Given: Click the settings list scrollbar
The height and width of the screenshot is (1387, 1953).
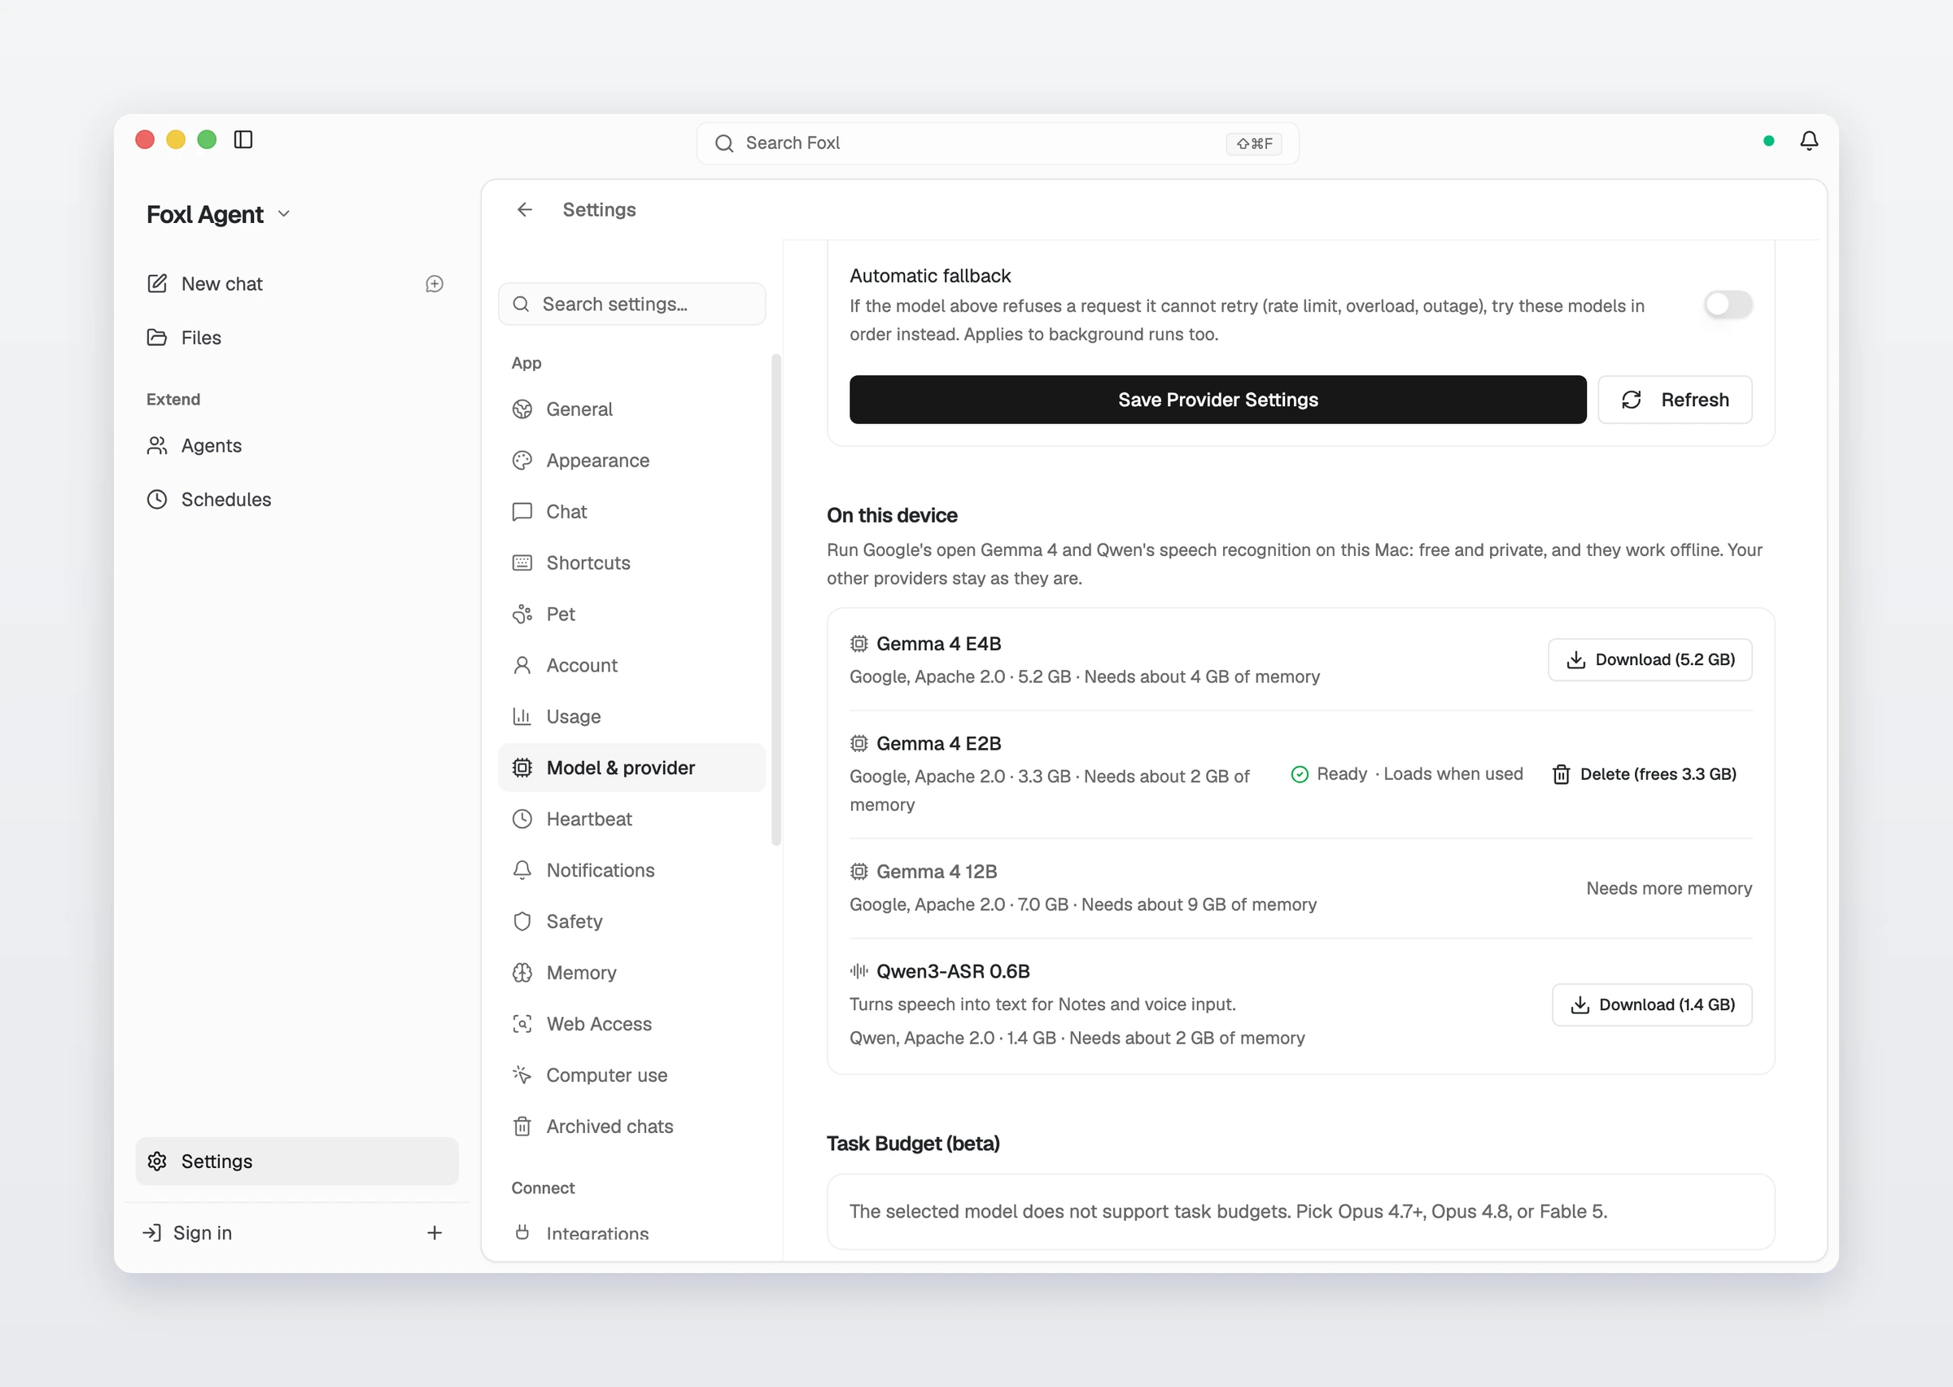Looking at the screenshot, I should click(x=776, y=599).
